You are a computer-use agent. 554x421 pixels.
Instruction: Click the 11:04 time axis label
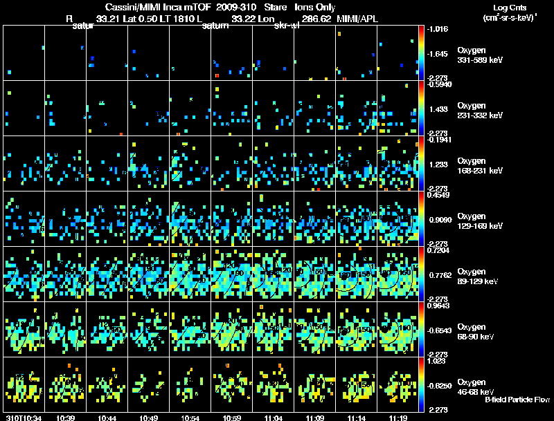[x=273, y=418]
